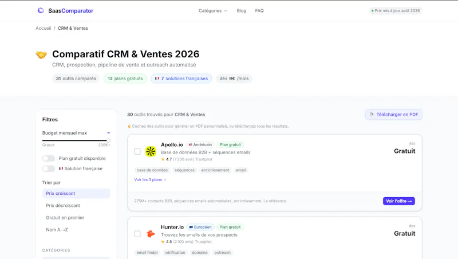Click the handshake icon beside the title

coord(41,54)
